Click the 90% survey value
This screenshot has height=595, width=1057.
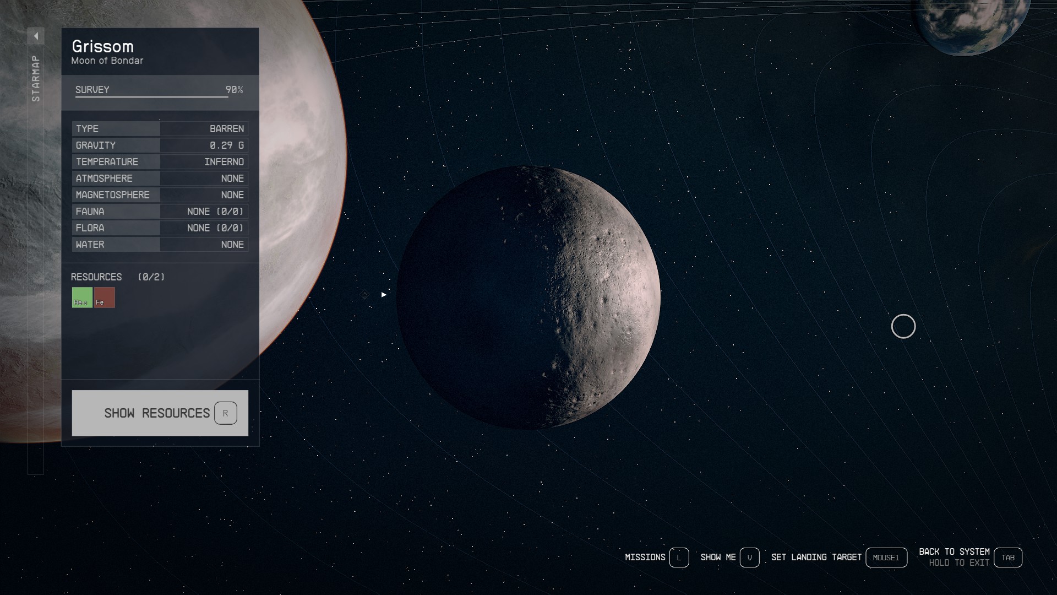(235, 90)
